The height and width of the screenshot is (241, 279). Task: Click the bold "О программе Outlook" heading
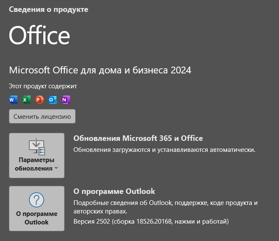pyautogui.click(x=114, y=191)
